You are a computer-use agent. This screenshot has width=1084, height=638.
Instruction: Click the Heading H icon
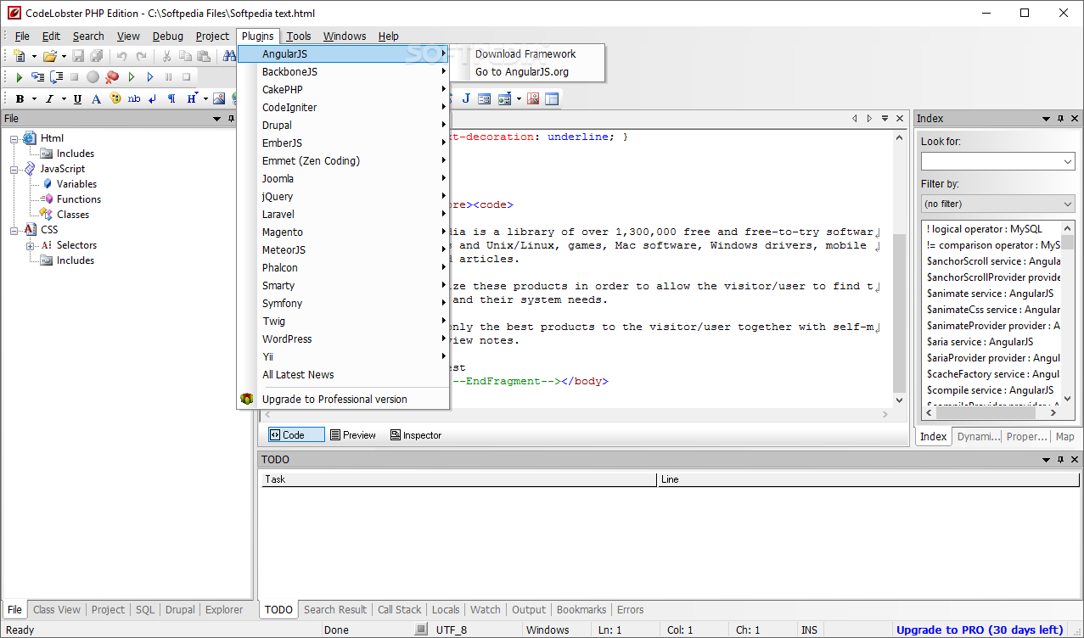192,99
